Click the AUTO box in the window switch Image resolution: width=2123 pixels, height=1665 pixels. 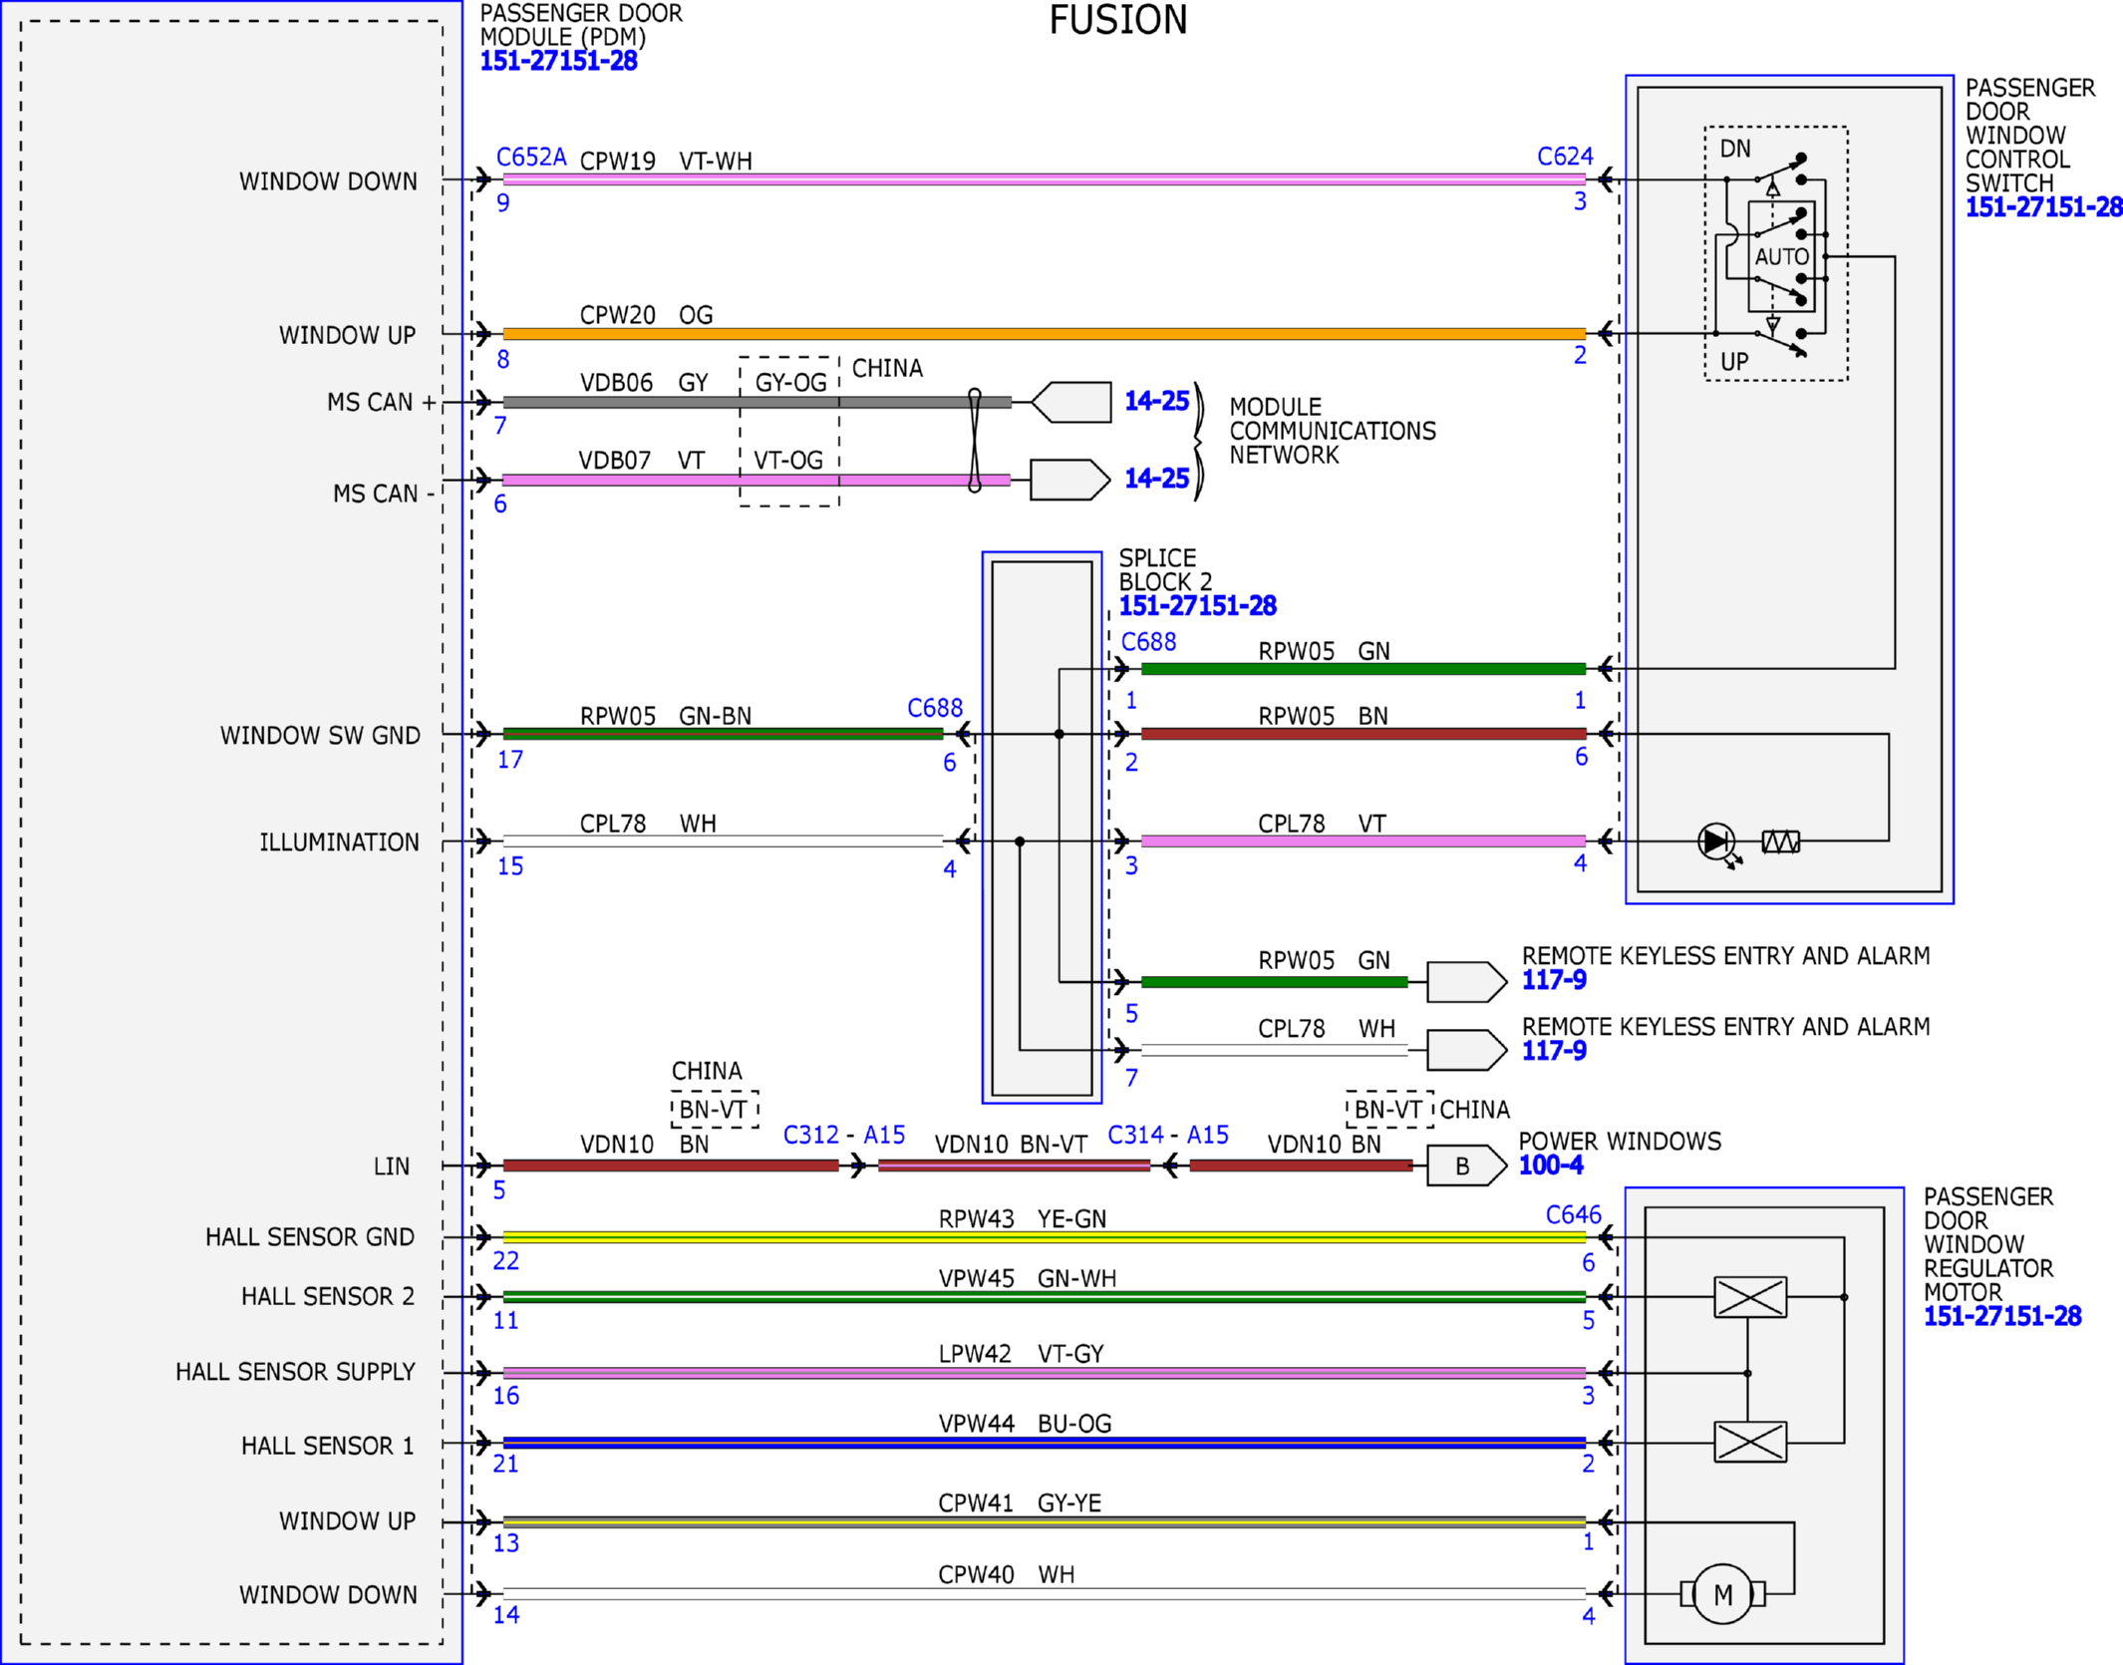click(x=1781, y=256)
